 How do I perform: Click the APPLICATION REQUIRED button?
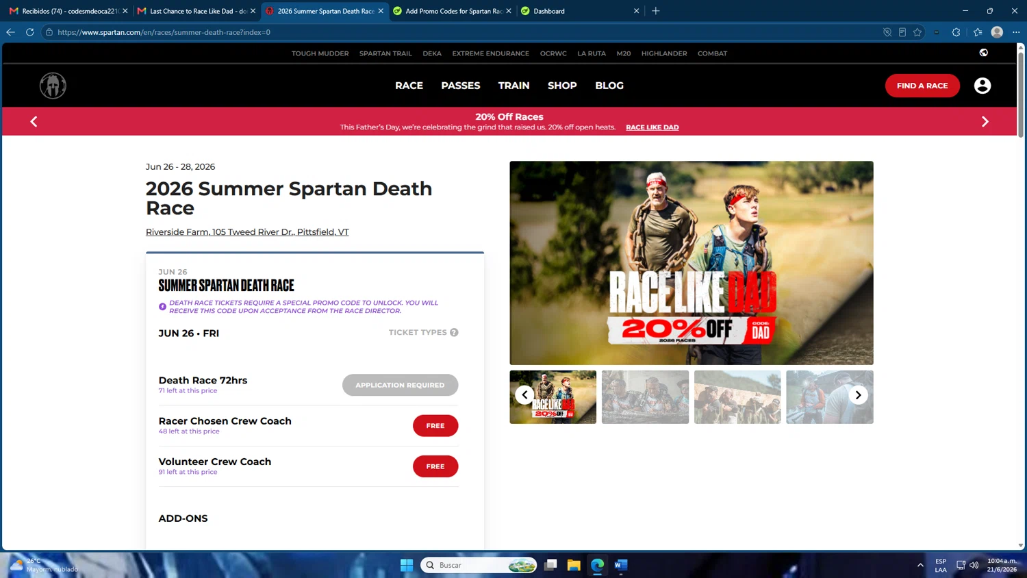coord(400,385)
